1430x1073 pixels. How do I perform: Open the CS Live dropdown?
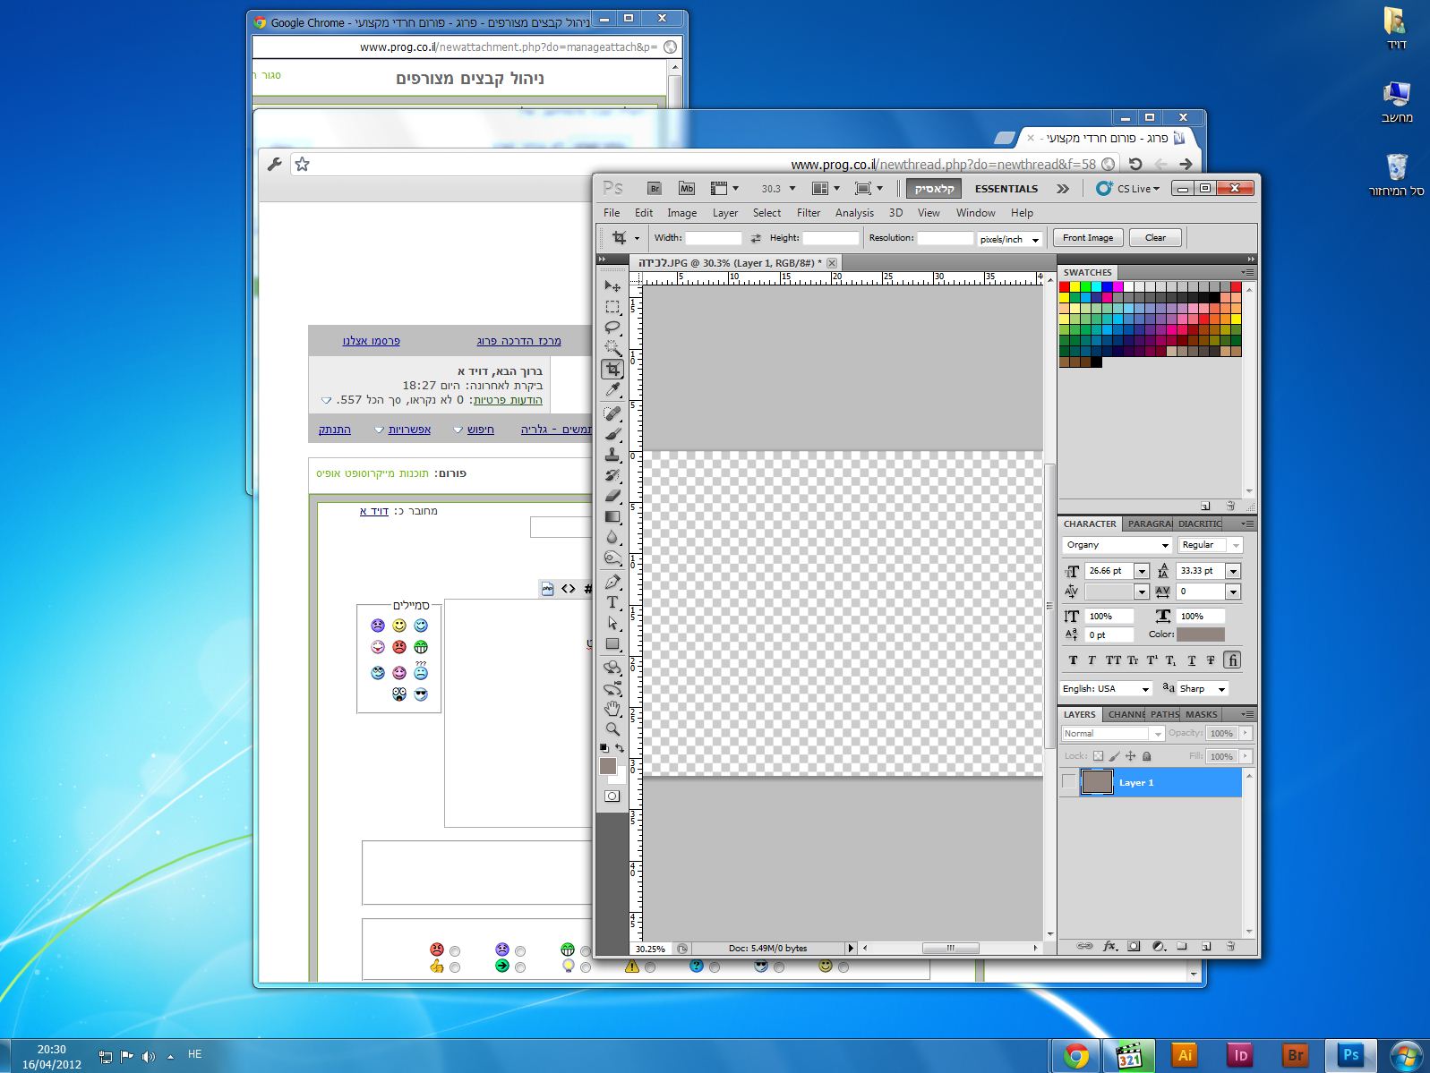tap(1128, 189)
